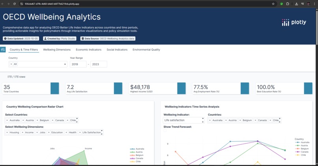Toggle Canada trace in time series legend
Screen dimensions: 318x166
[x=302, y=152]
